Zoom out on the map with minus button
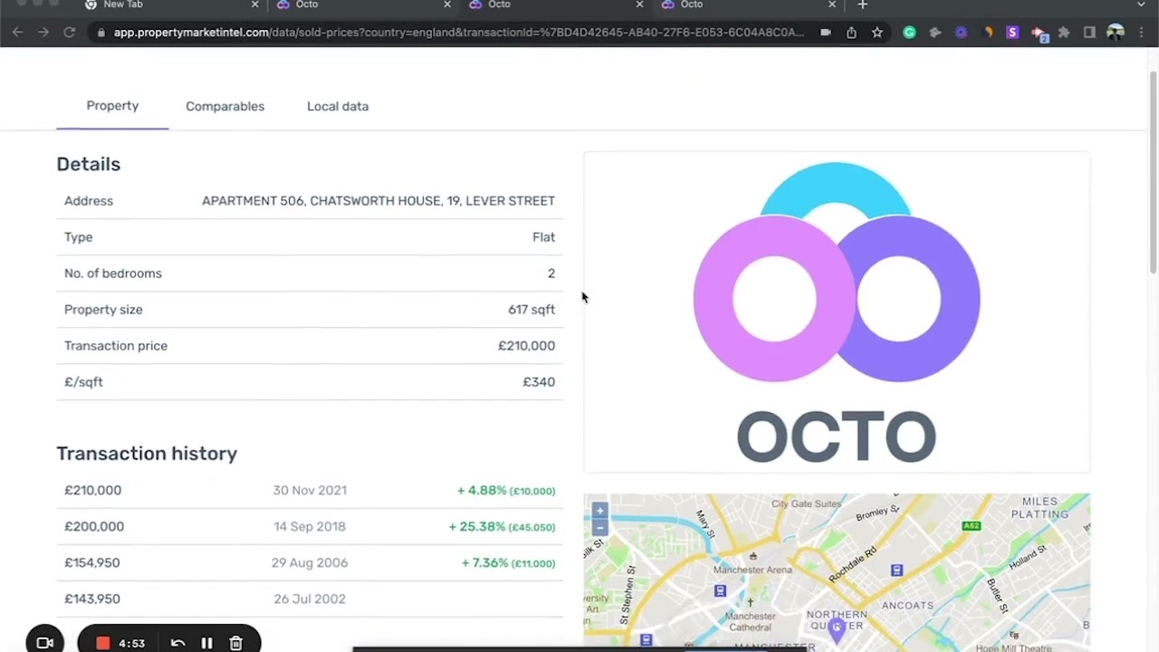 pyautogui.click(x=599, y=527)
